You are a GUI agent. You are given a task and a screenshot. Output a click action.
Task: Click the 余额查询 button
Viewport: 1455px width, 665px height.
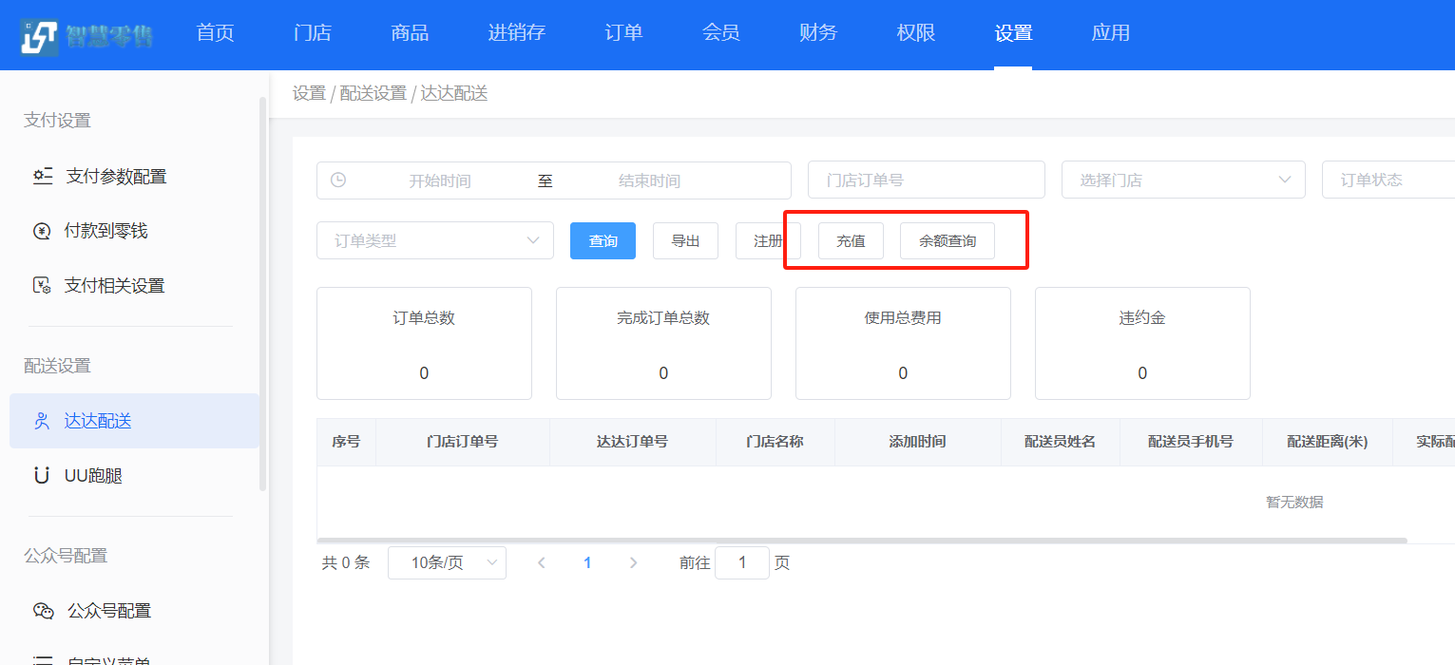point(948,240)
